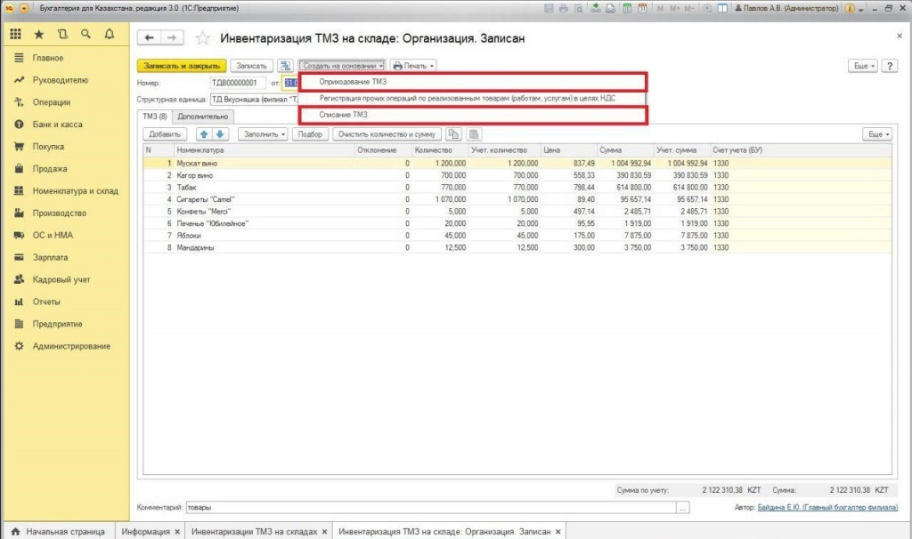The height and width of the screenshot is (539, 912).
Task: Expand the Заполнить dropdown
Action: [x=264, y=134]
